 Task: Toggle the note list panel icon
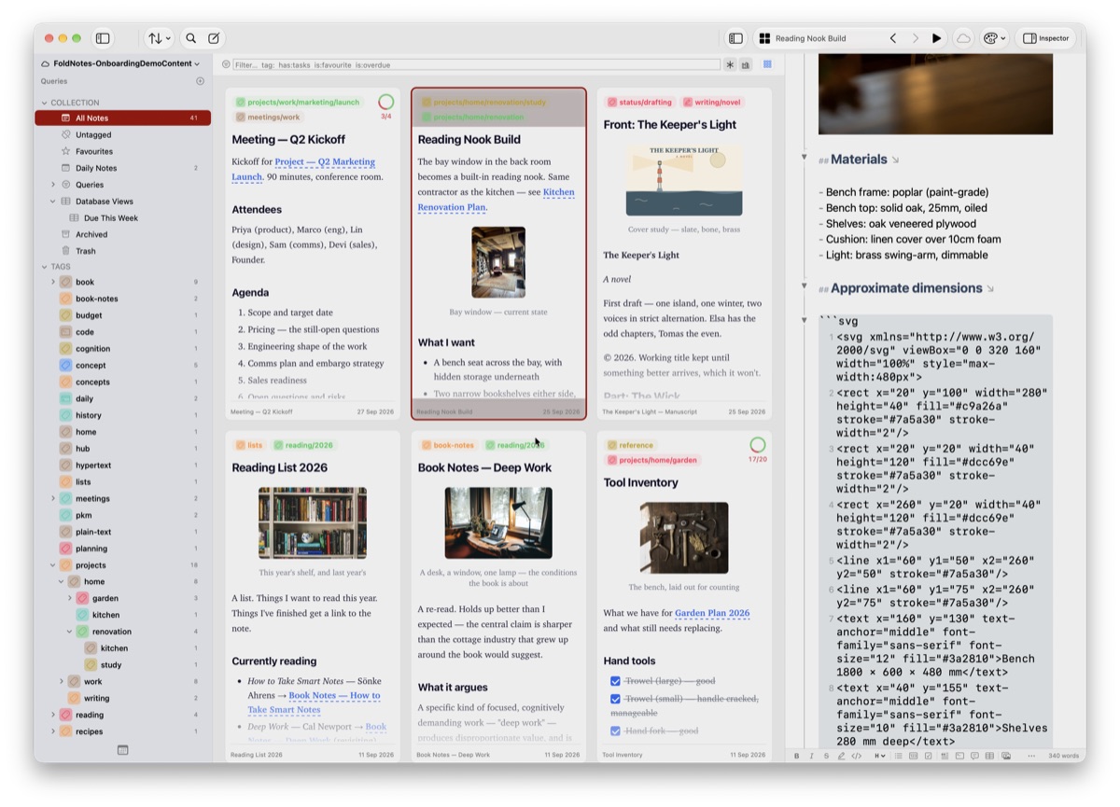coord(735,38)
